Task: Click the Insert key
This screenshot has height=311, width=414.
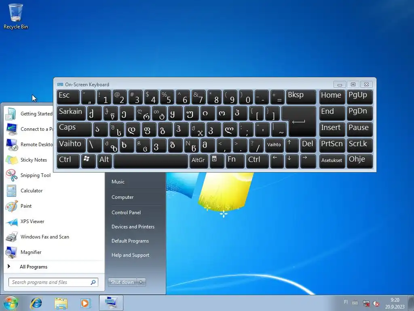Action: [332, 129]
